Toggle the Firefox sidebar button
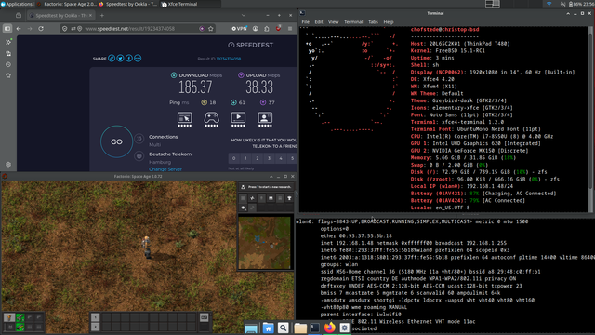The image size is (595, 335). (x=7, y=29)
